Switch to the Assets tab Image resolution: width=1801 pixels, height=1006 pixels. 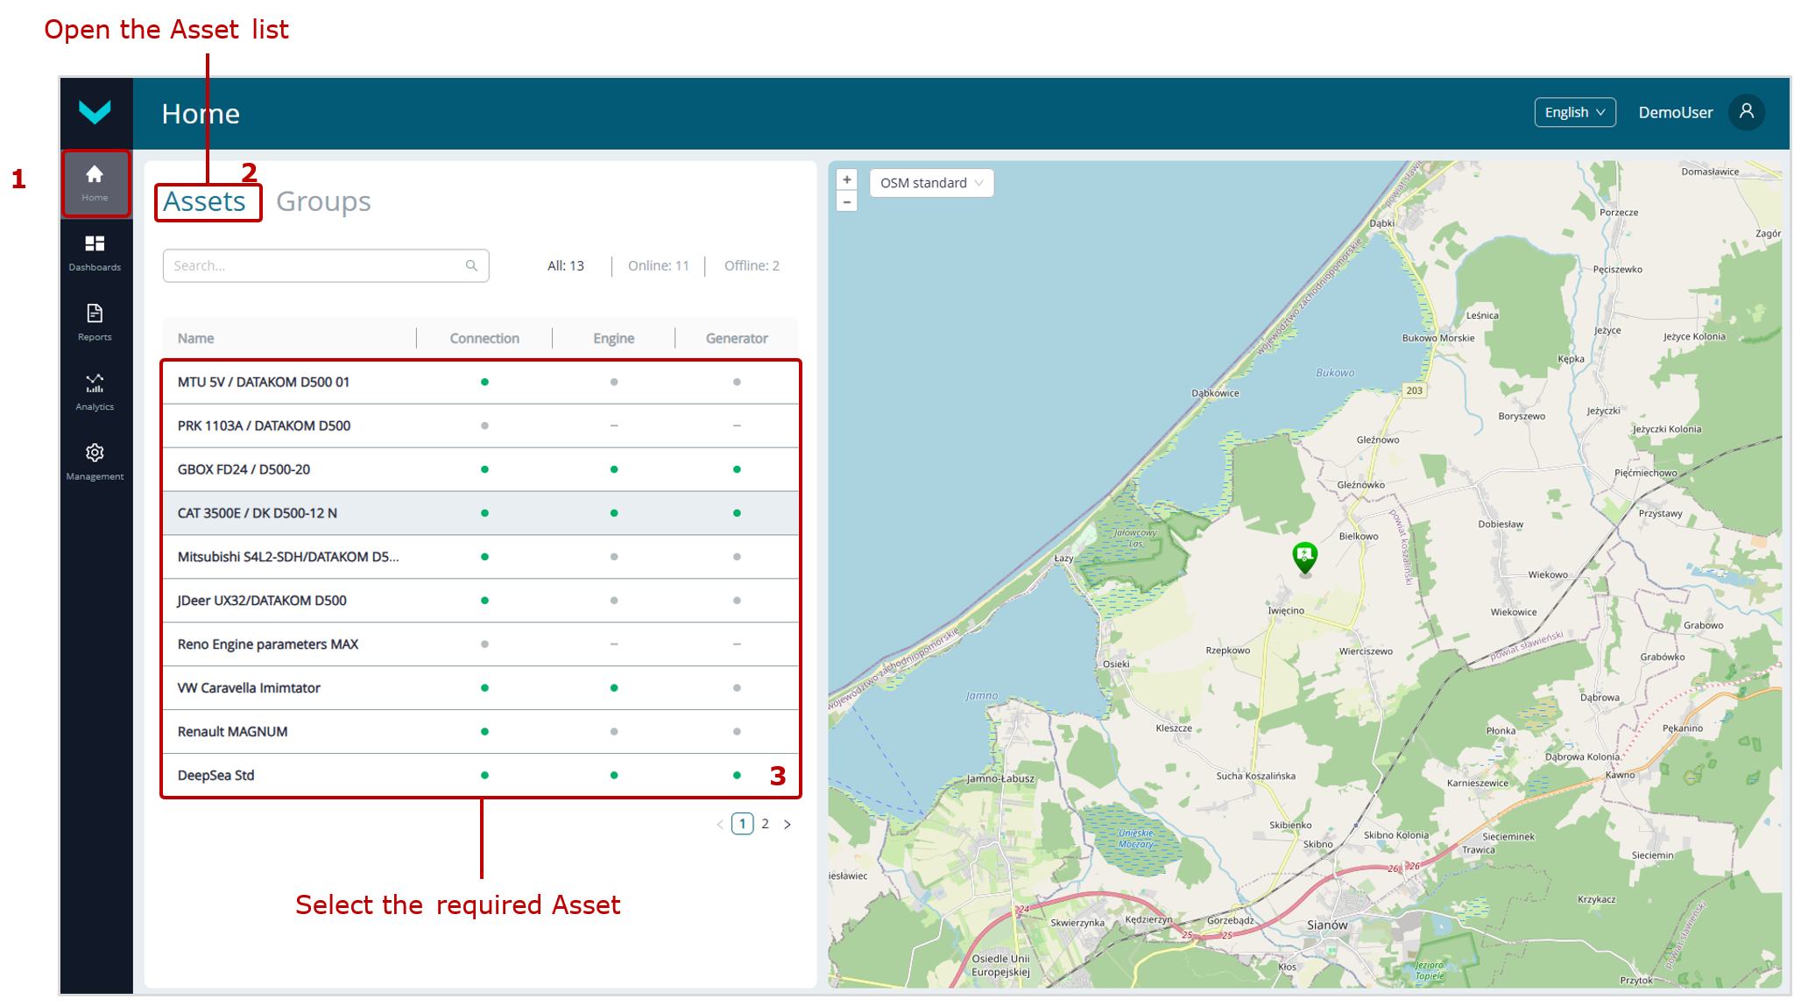point(205,201)
